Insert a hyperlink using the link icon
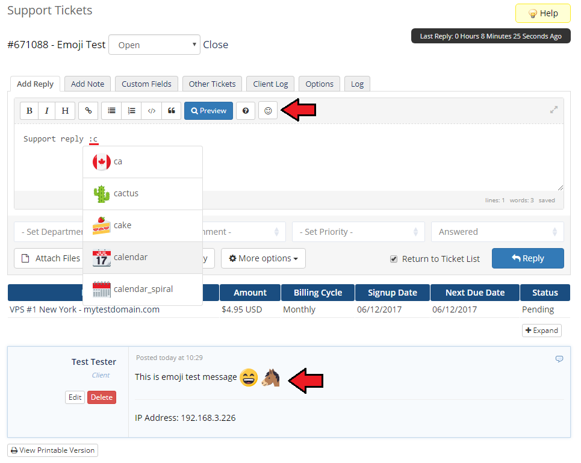The image size is (581, 463). (x=88, y=111)
